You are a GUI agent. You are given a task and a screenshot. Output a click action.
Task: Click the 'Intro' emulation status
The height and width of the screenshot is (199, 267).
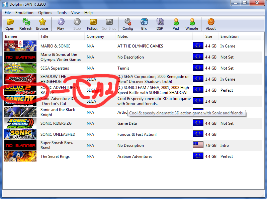[225, 145]
